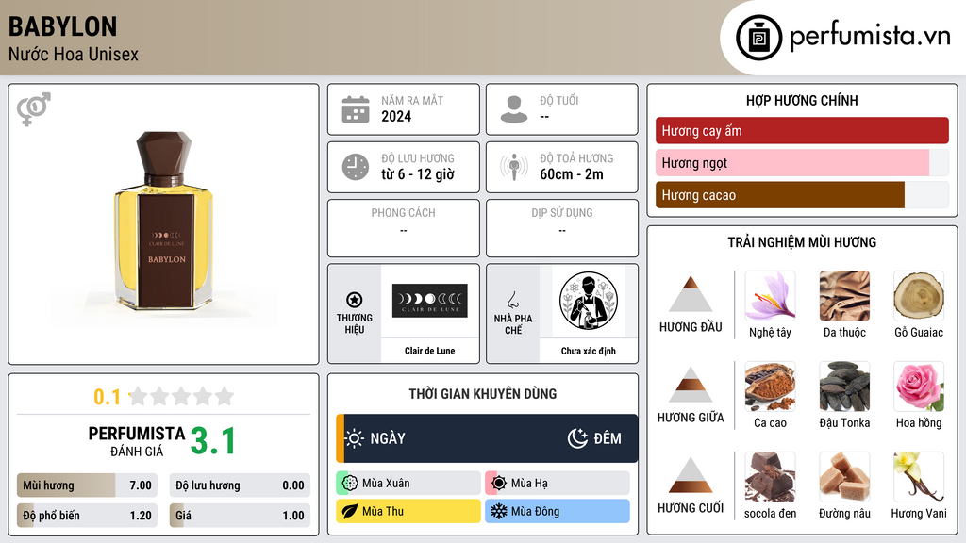Click the Perfumista rating 3.1 score
966x543 pixels.
(x=213, y=441)
